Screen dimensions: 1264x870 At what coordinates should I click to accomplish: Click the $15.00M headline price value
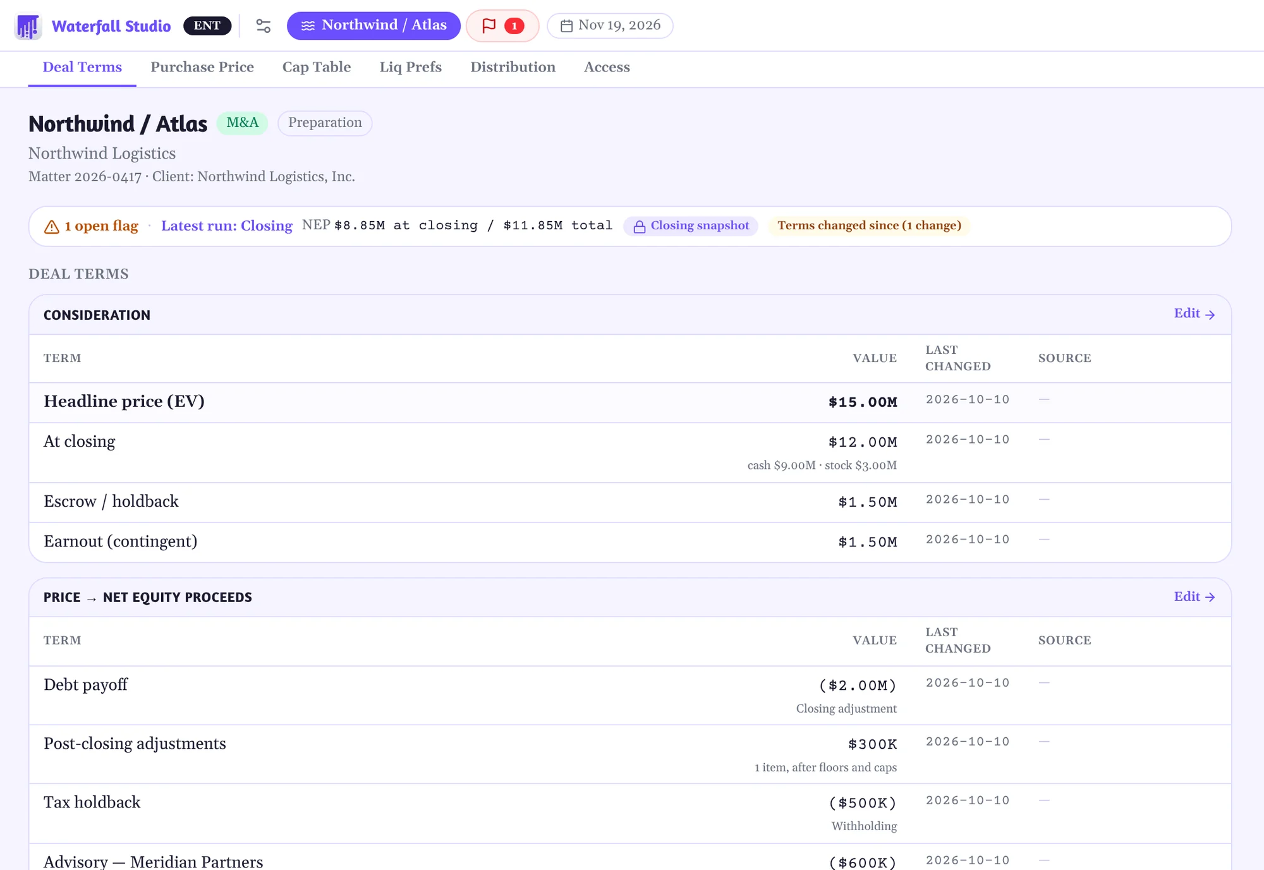(863, 402)
